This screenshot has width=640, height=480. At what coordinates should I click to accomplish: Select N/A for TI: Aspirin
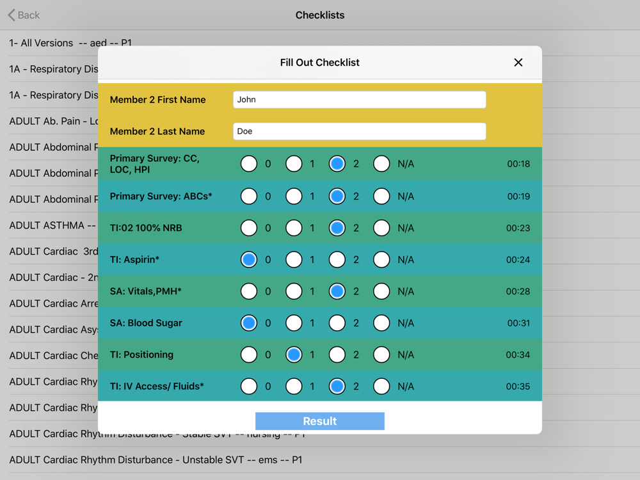point(381,260)
